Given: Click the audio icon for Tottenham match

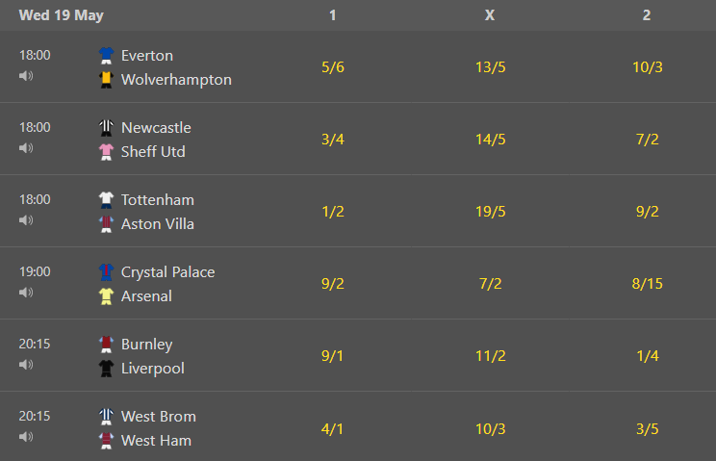Looking at the screenshot, I should pos(26,220).
